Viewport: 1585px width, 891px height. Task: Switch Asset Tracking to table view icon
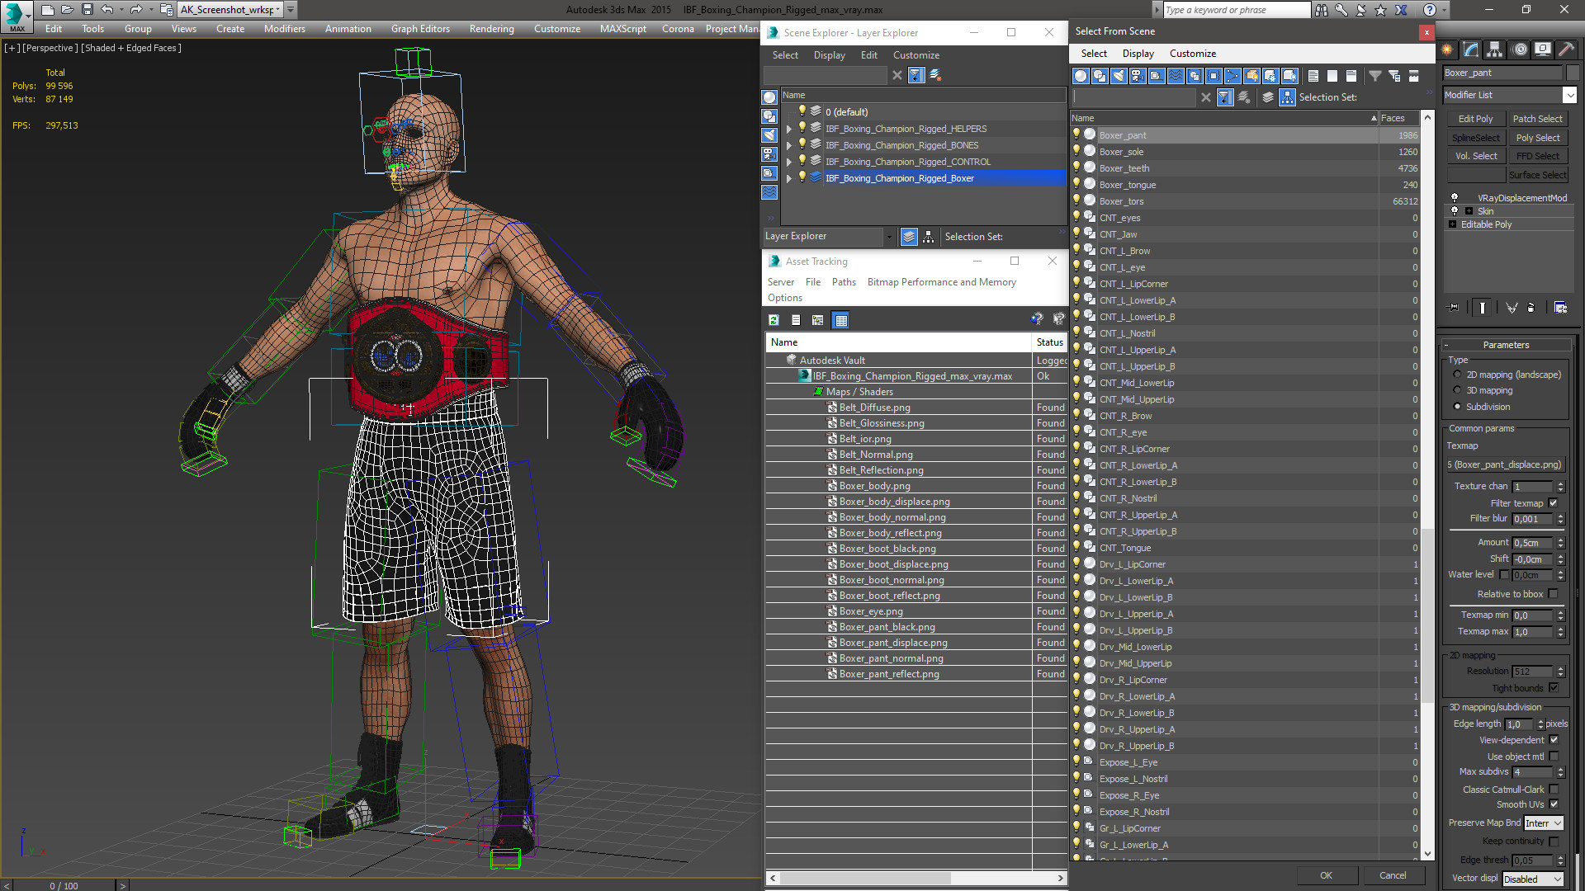pos(840,320)
